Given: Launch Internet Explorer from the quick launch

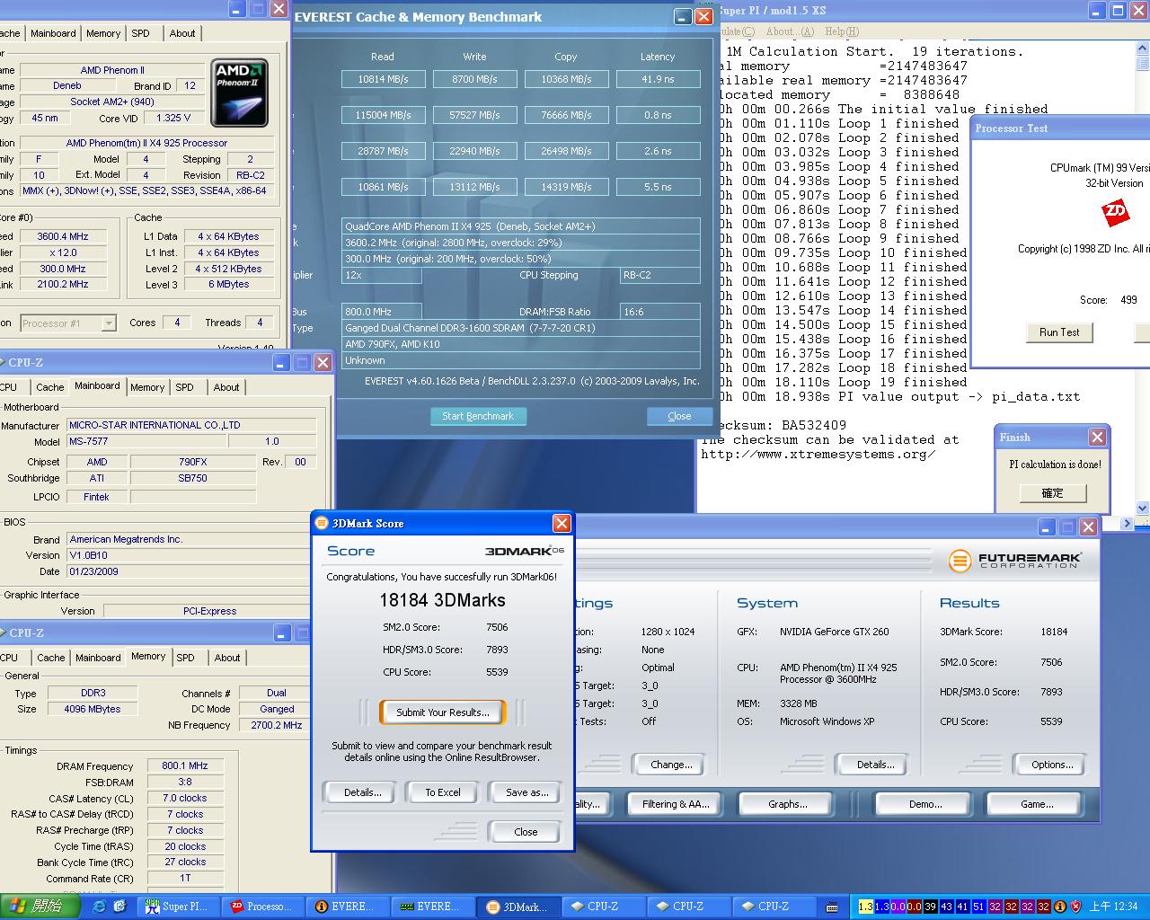Looking at the screenshot, I should [x=100, y=907].
